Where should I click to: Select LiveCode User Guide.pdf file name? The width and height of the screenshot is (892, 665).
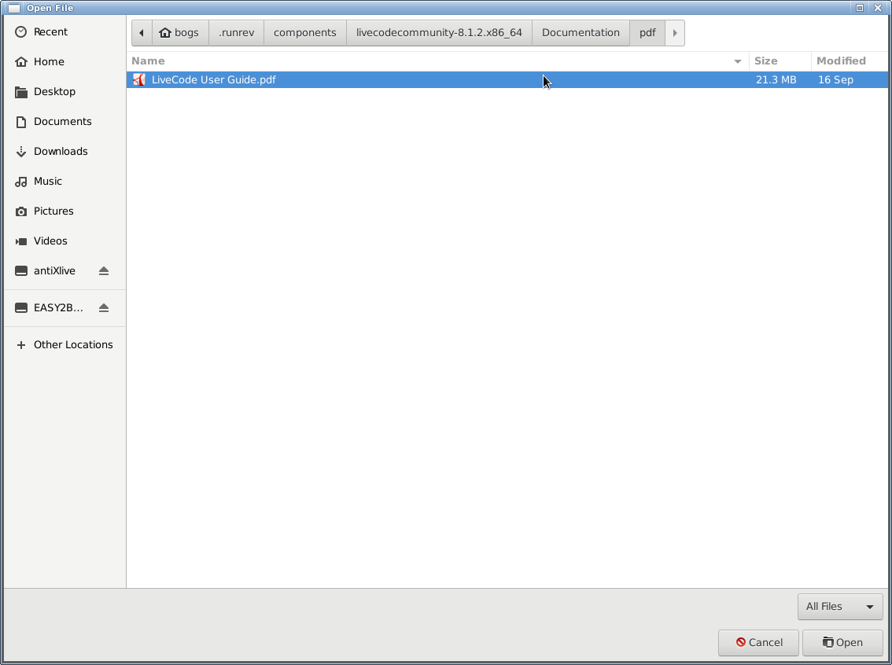click(x=213, y=79)
